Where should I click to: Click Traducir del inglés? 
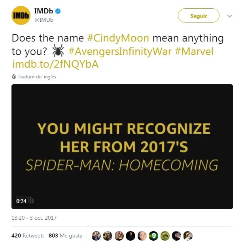click(x=37, y=77)
